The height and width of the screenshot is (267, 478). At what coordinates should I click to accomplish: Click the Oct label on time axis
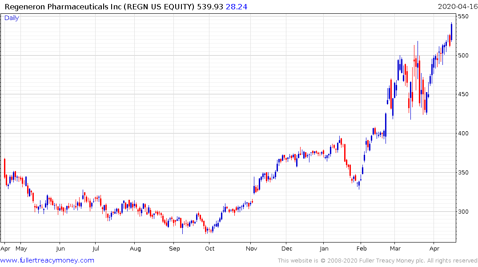click(210, 249)
